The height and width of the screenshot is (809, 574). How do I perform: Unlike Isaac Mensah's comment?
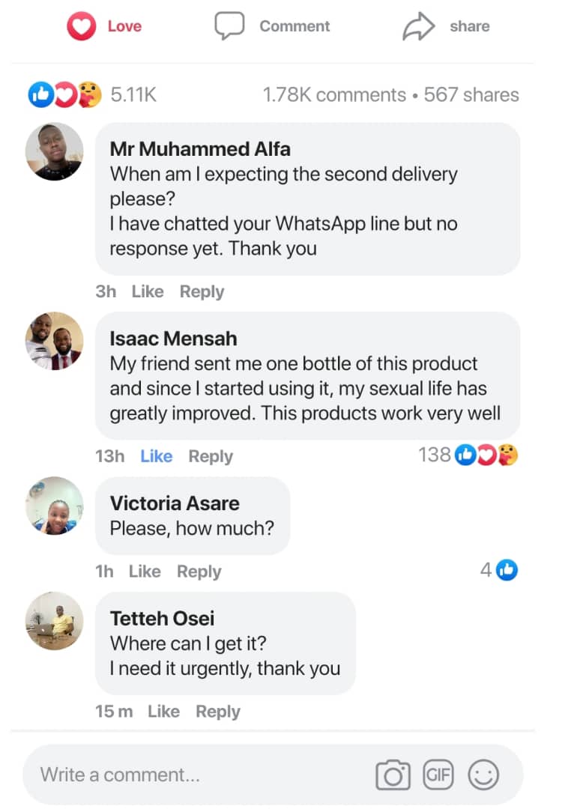156,456
